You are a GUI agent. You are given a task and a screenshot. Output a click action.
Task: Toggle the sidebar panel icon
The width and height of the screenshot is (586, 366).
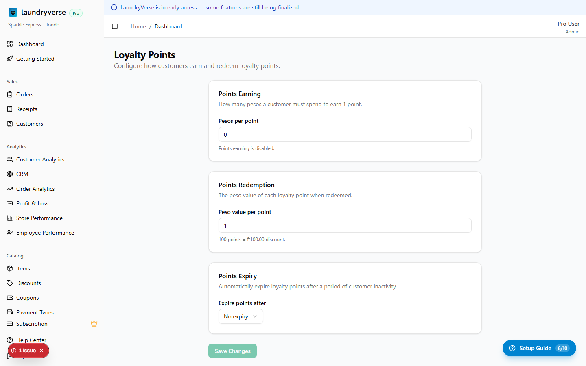[115, 26]
